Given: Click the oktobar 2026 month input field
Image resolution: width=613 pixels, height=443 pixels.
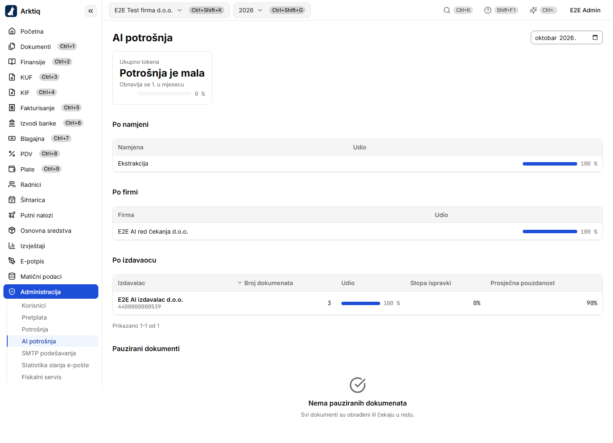Looking at the screenshot, I should [x=567, y=37].
